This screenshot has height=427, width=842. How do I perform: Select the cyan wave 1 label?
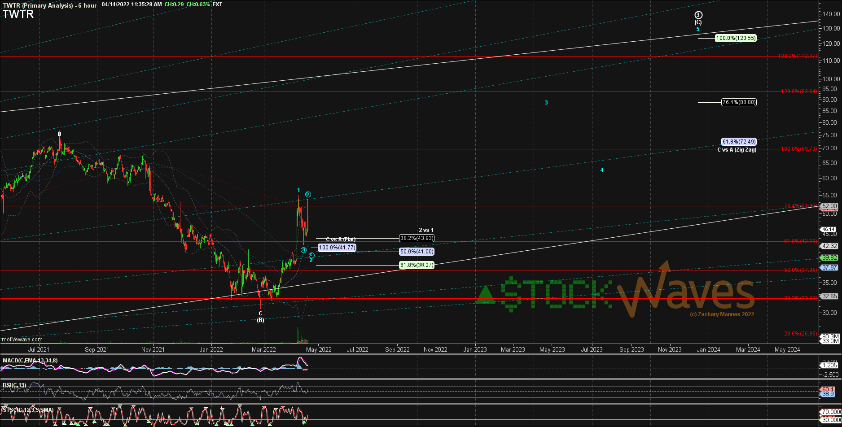299,191
